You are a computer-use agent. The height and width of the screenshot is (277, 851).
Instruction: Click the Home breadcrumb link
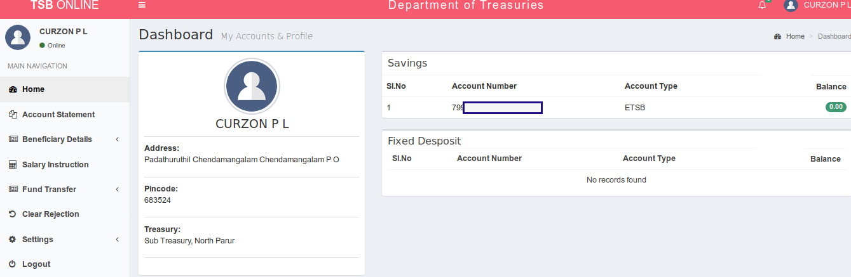pyautogui.click(x=795, y=36)
